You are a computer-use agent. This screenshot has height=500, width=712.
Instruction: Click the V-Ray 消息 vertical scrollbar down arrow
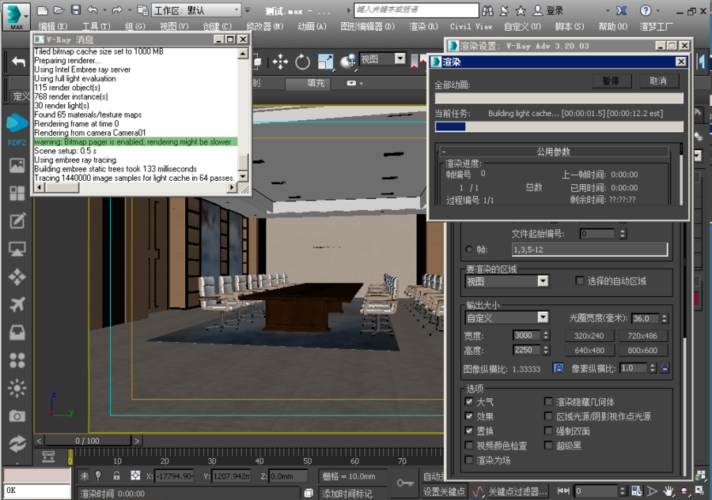(x=243, y=176)
